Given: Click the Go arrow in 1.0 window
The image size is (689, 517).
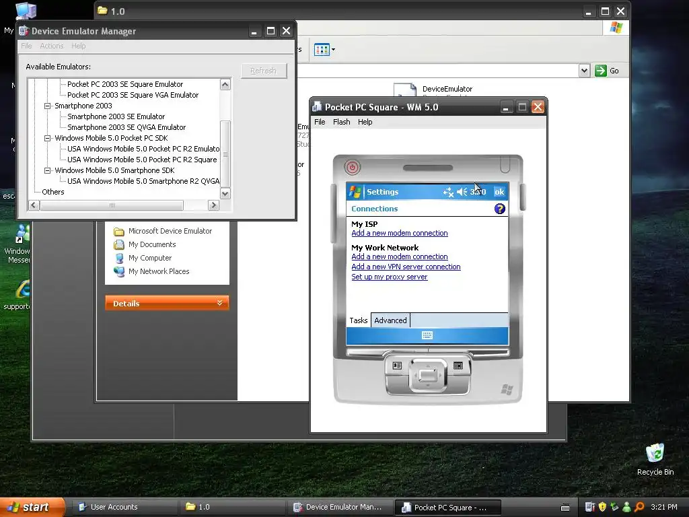Looking at the screenshot, I should (601, 71).
